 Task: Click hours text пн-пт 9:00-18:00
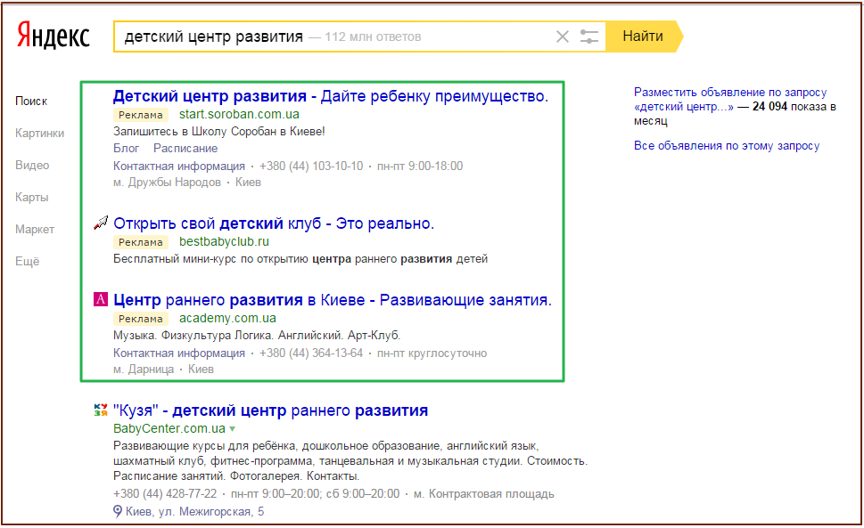click(x=420, y=167)
